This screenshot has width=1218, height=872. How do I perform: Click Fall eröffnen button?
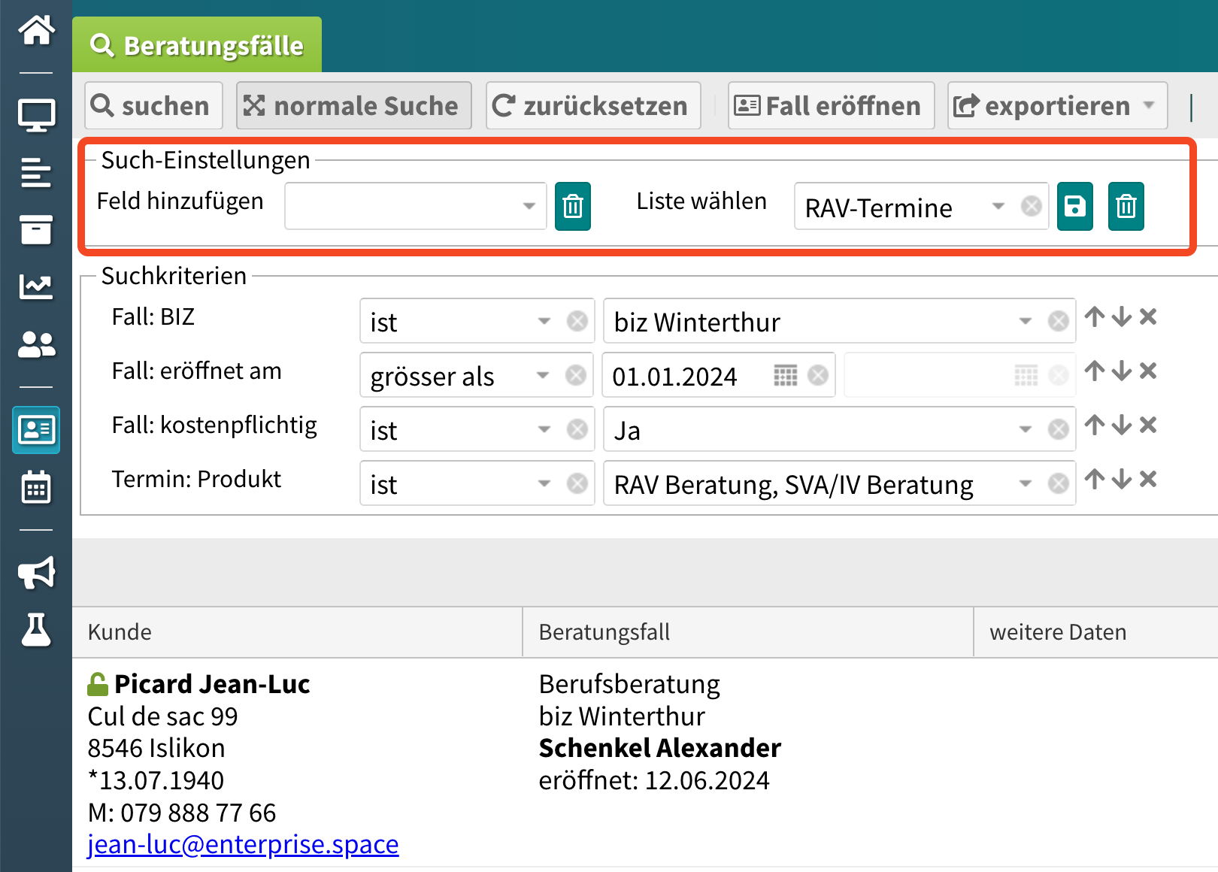point(831,106)
